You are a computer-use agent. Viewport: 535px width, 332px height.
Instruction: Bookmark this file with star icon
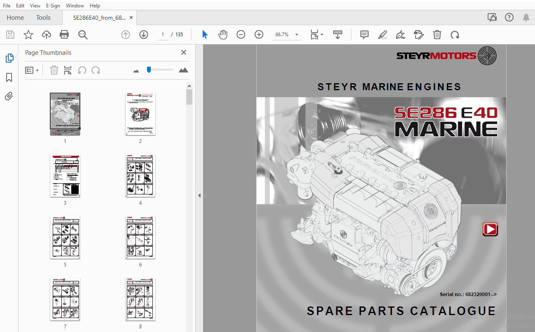coord(28,35)
